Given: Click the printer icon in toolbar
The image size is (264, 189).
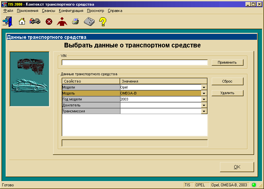Looking at the screenshot, I should pyautogui.click(x=75, y=22).
